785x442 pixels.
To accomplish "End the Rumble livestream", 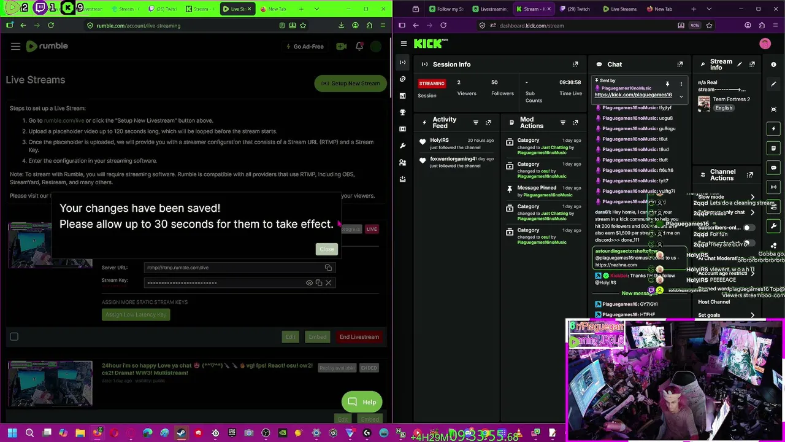I will click(359, 337).
